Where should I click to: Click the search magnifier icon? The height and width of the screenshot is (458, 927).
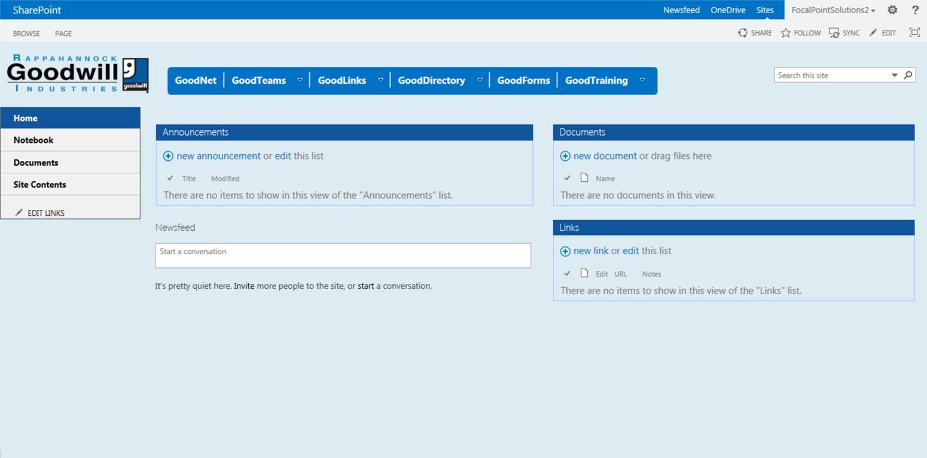(x=908, y=75)
